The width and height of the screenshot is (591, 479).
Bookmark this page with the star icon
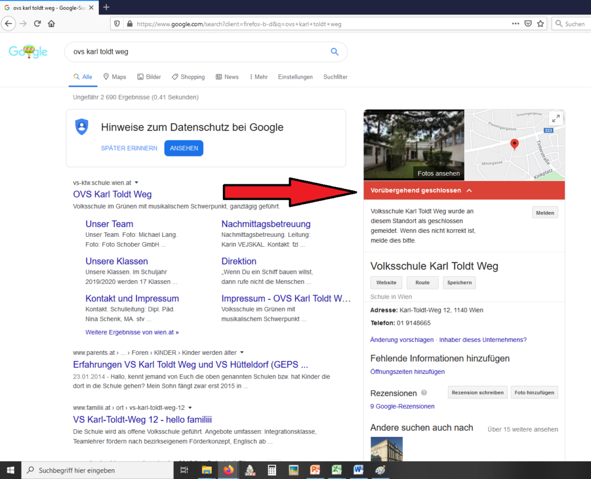click(x=540, y=24)
